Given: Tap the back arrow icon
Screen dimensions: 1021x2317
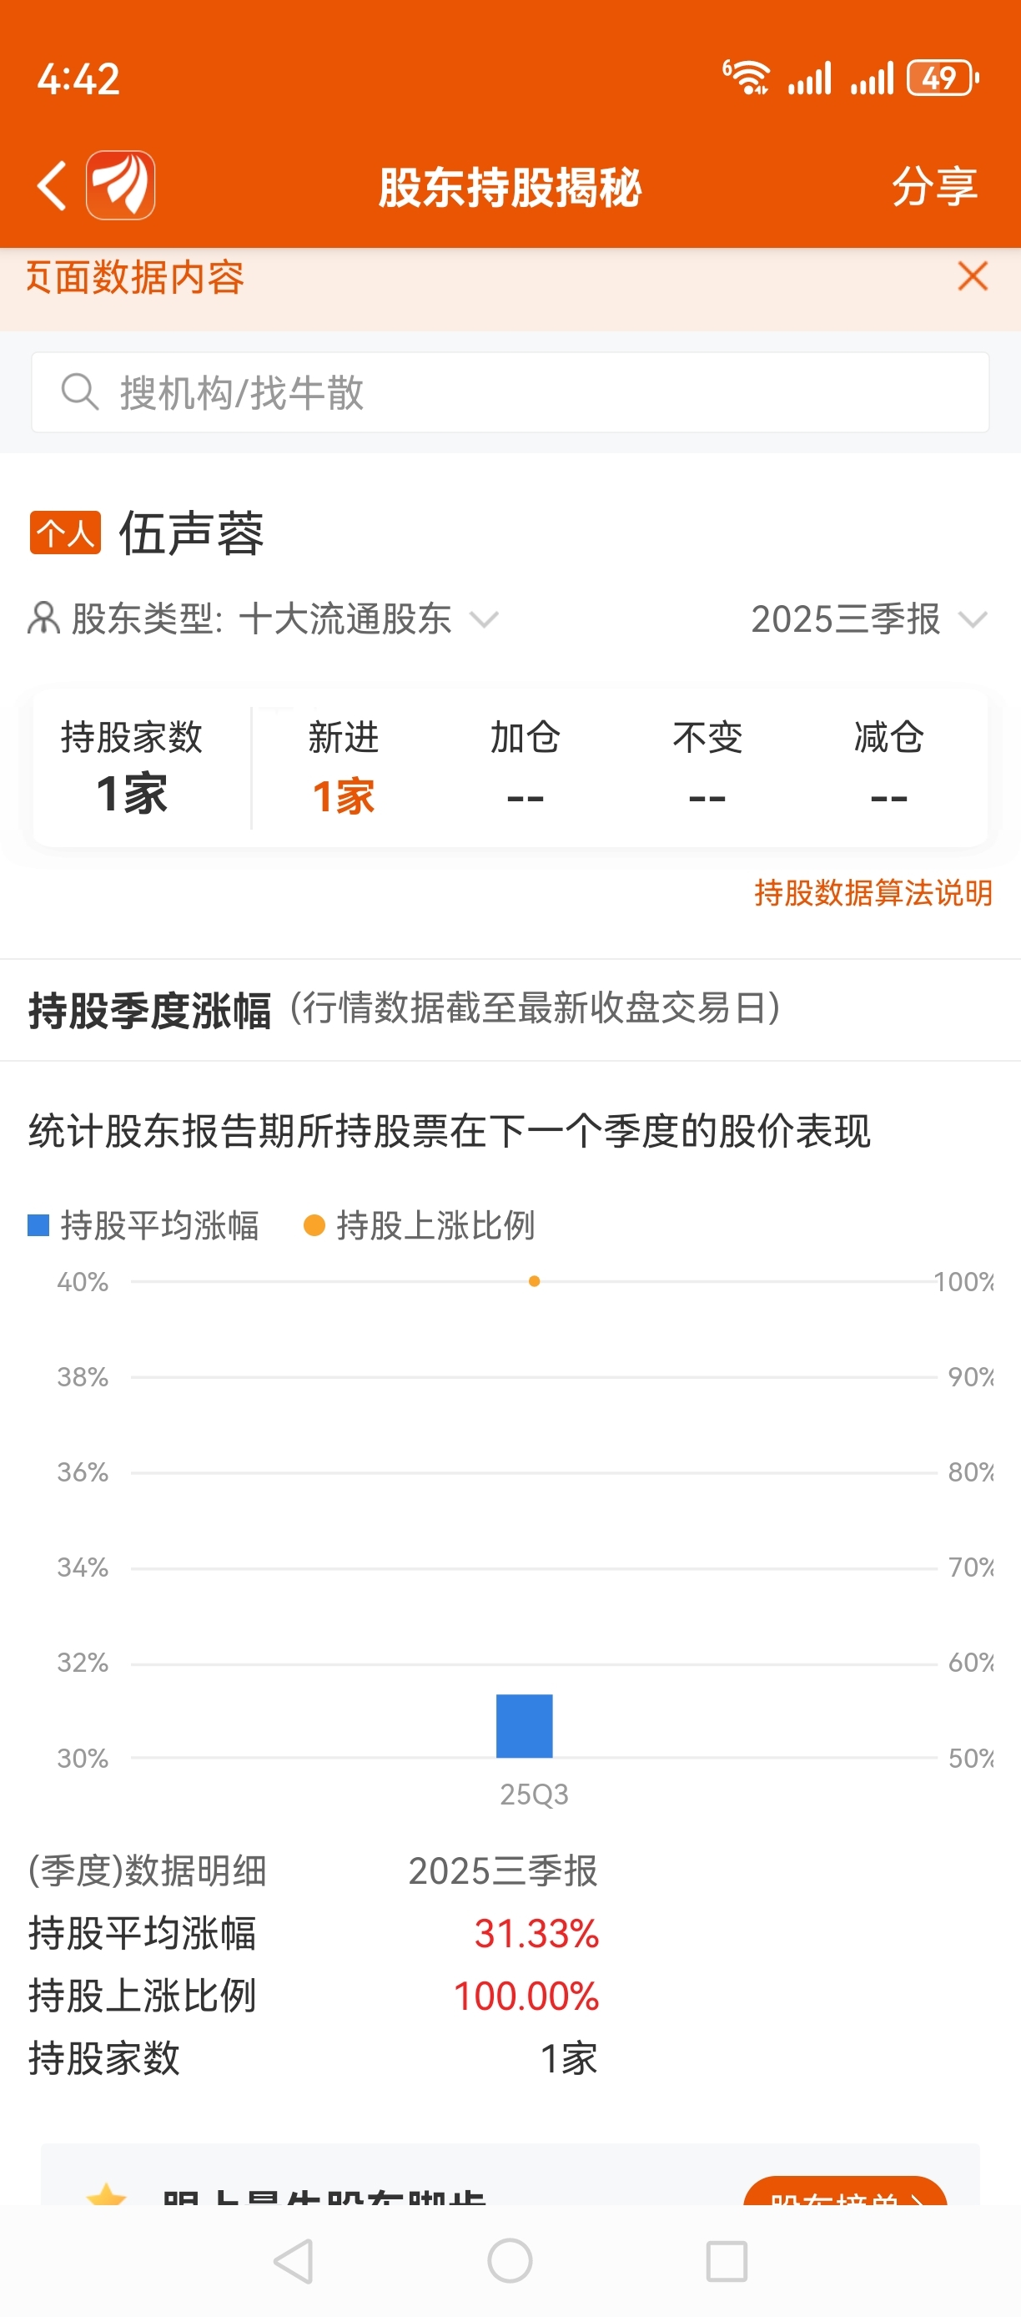Looking at the screenshot, I should pyautogui.click(x=52, y=186).
